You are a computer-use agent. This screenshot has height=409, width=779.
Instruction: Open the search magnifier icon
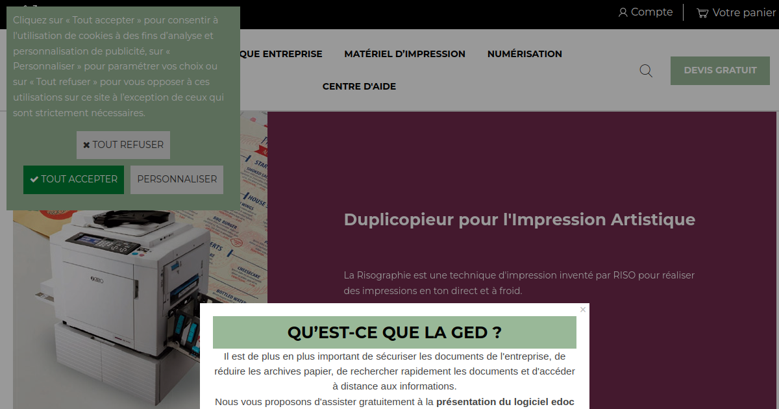646,70
